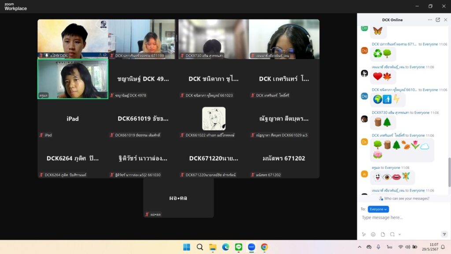The width and height of the screenshot is (451, 254).
Task: Select the highlighted ครูมล video tile
Action: (73, 78)
